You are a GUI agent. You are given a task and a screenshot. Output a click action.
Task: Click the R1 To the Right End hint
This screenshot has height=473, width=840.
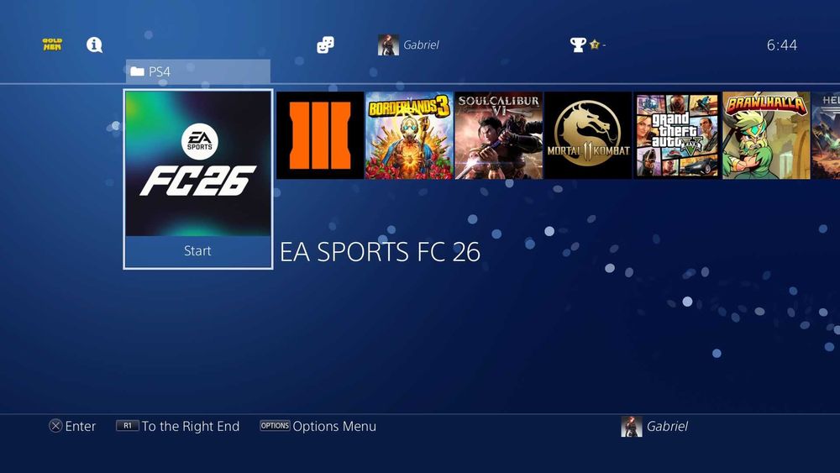(x=178, y=426)
